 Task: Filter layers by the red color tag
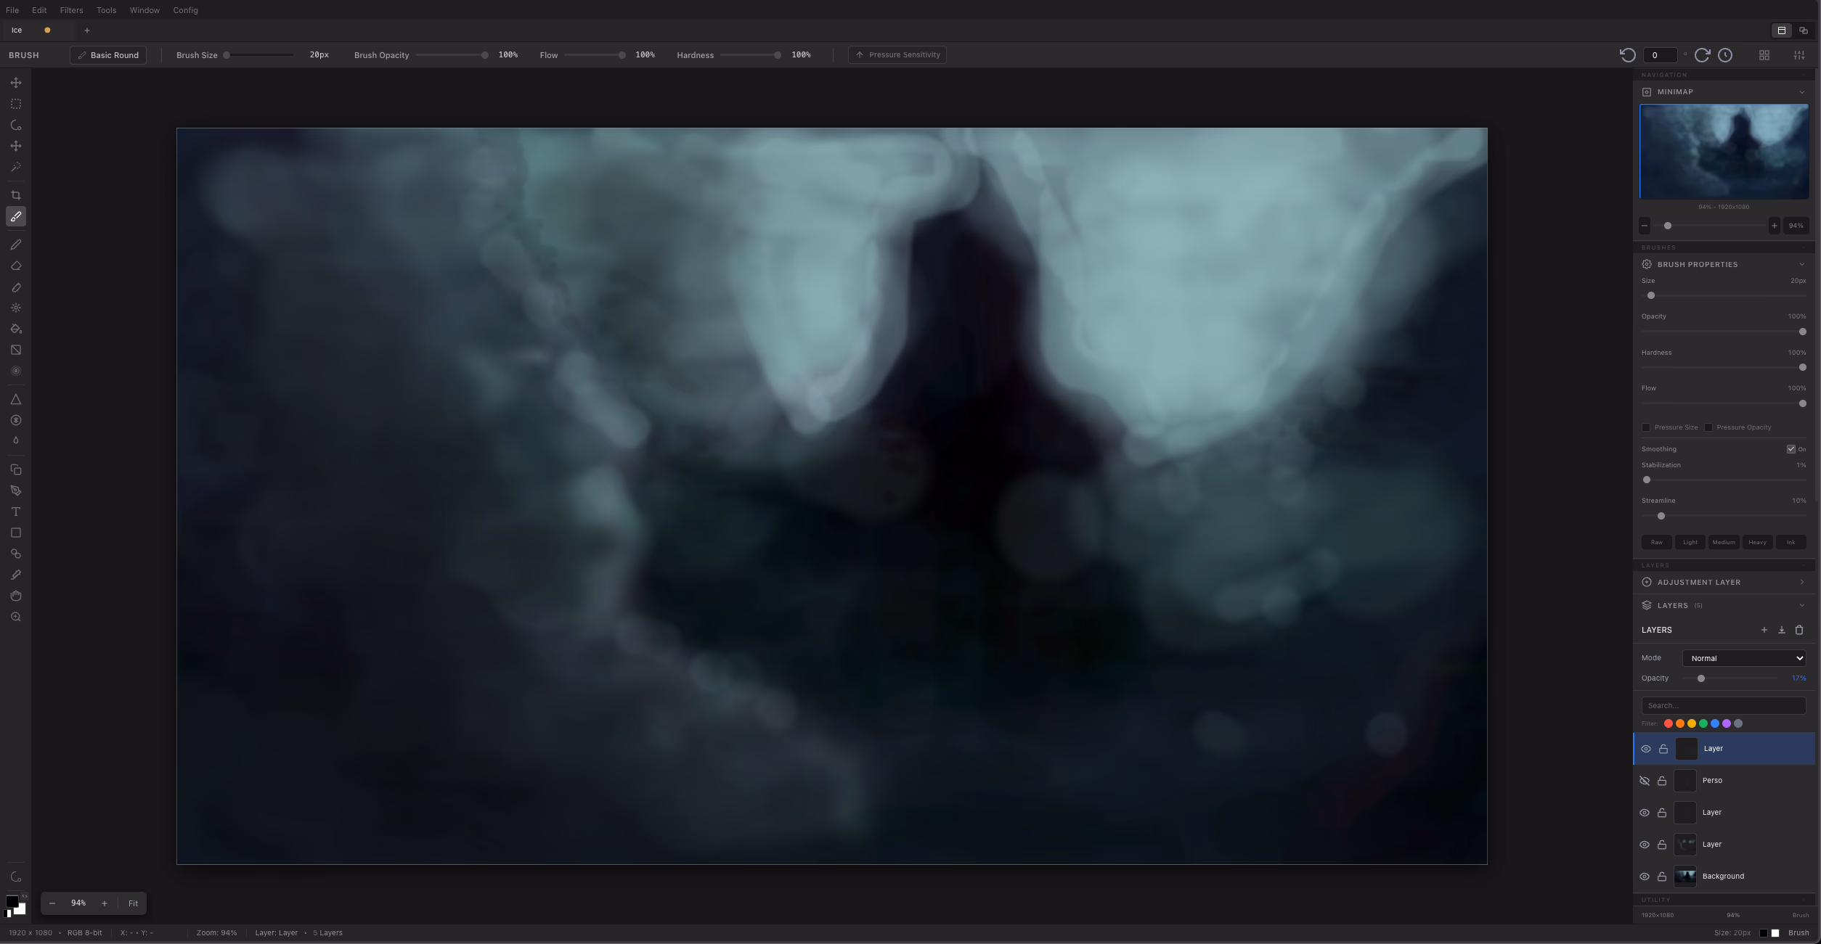(1668, 723)
